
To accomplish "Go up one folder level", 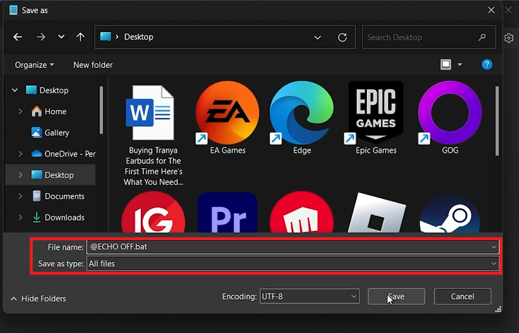I will 80,37.
